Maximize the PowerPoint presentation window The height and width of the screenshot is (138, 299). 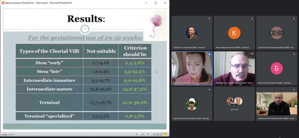click(155, 3)
